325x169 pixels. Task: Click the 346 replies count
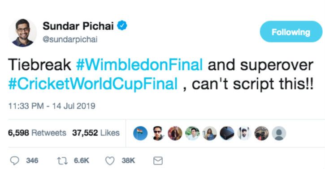(32, 161)
